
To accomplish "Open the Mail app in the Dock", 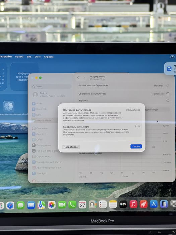I will tap(31, 205).
